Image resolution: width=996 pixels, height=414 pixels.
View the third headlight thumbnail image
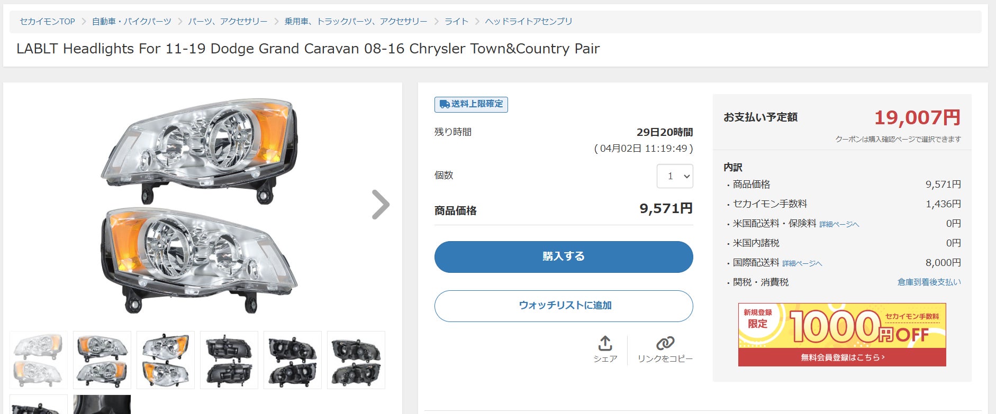click(166, 360)
